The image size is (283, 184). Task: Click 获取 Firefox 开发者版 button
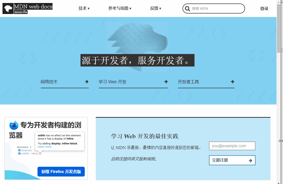(61, 171)
